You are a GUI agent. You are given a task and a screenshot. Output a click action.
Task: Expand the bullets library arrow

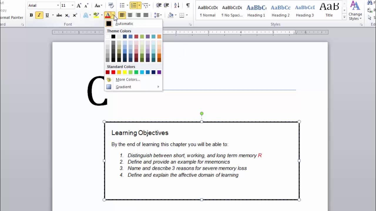click(x=127, y=6)
